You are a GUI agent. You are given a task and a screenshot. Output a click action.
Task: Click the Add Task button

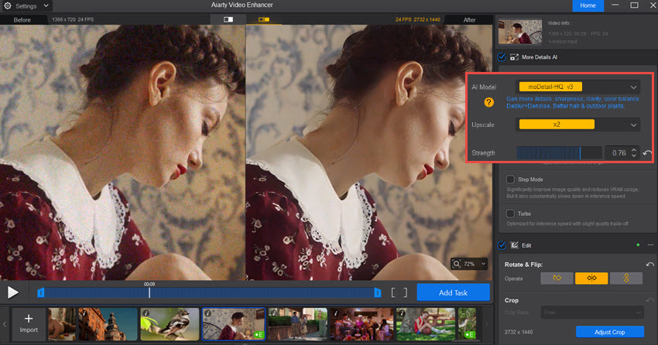click(453, 292)
